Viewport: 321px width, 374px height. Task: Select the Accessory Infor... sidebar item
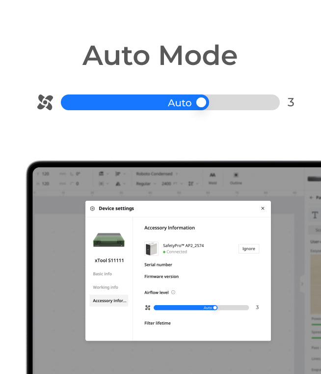(x=109, y=301)
